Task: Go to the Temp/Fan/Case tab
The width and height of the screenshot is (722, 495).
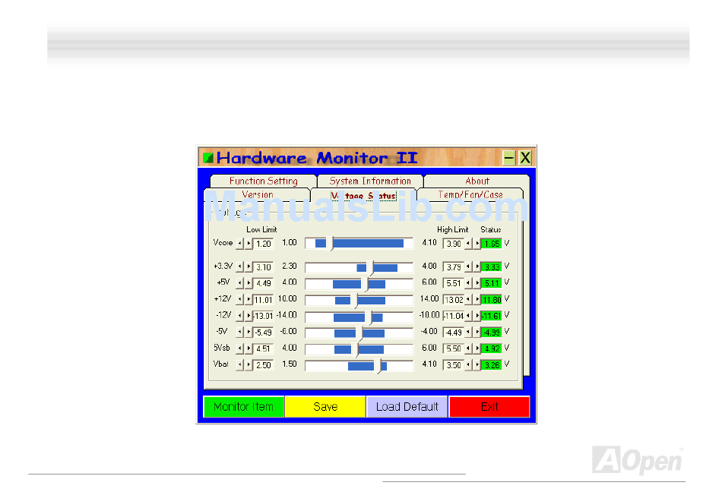Action: point(470,195)
